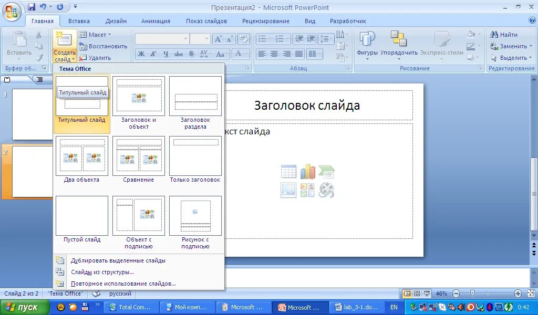Open font size combo box
Image resolution: width=538 pixels, height=315 pixels.
(200, 39)
